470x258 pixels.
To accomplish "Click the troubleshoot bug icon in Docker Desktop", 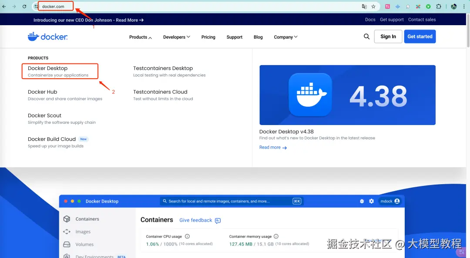I will point(362,201).
